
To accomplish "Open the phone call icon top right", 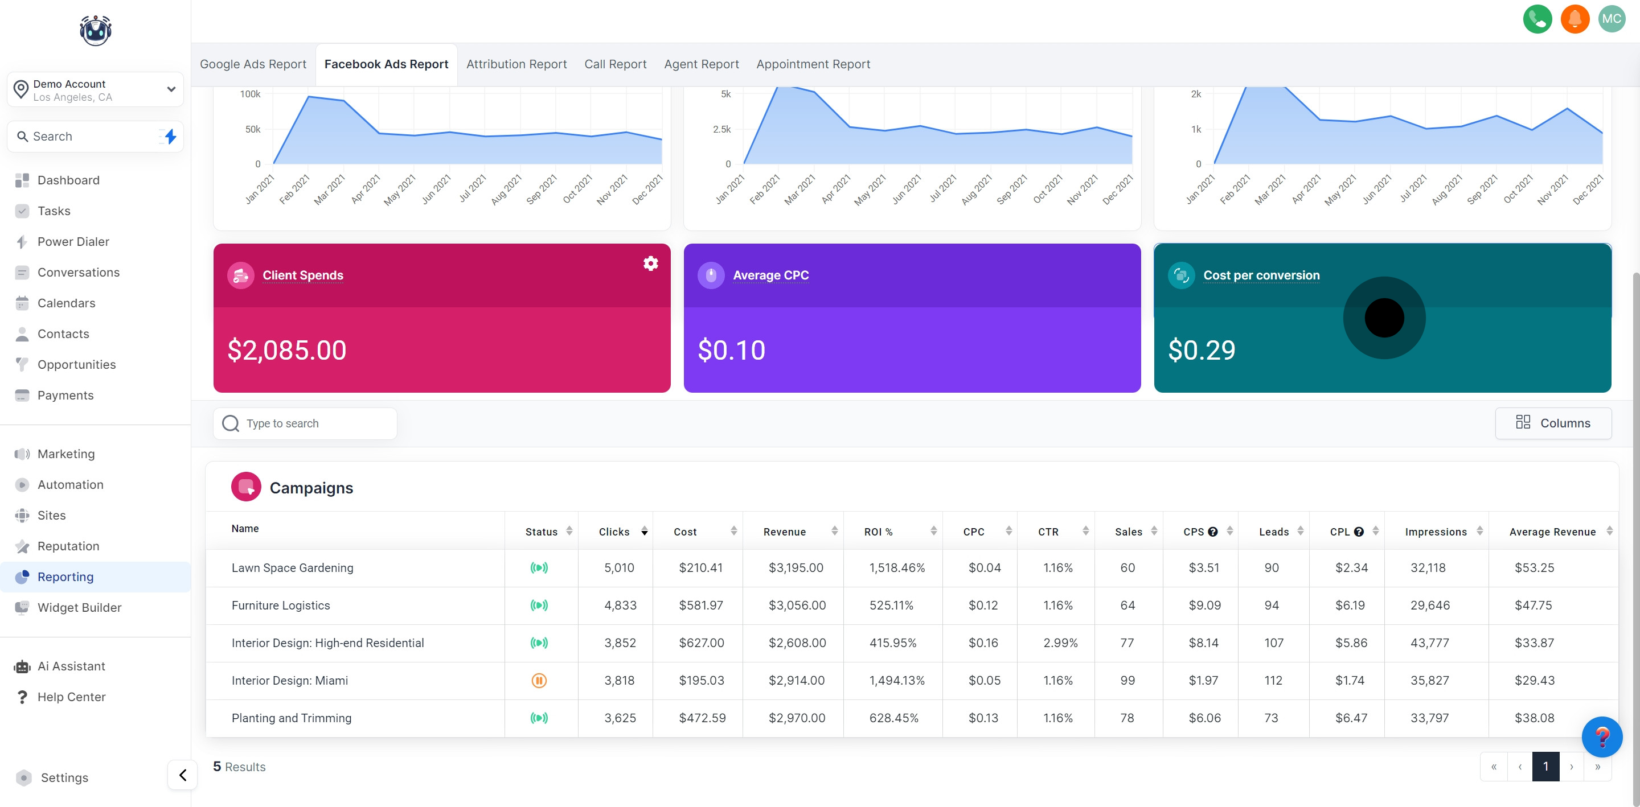I will (x=1537, y=19).
